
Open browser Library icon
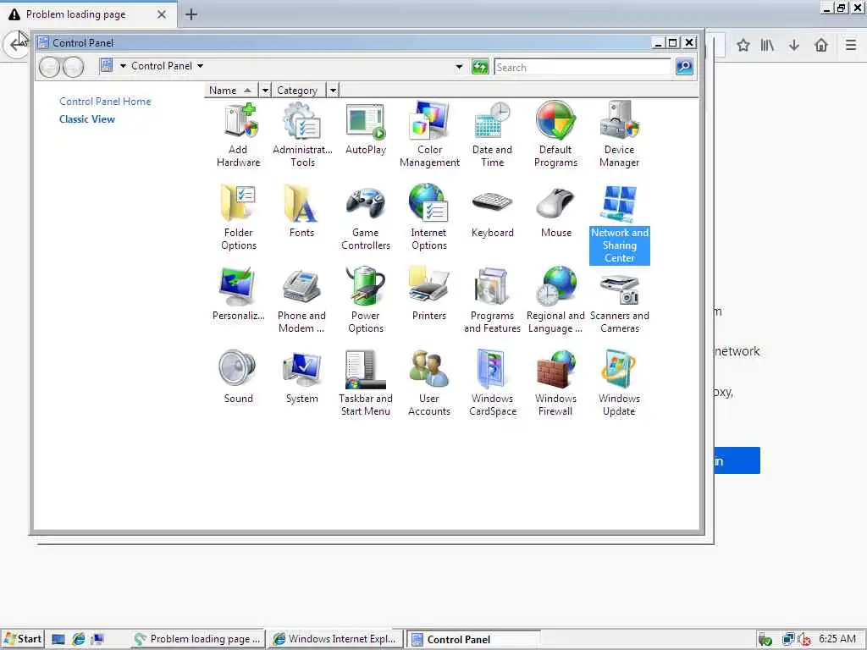(767, 45)
